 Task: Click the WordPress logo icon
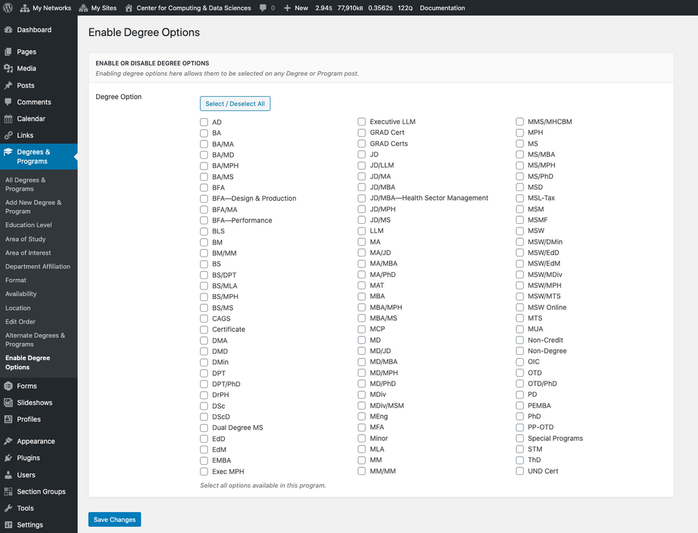[x=8, y=8]
